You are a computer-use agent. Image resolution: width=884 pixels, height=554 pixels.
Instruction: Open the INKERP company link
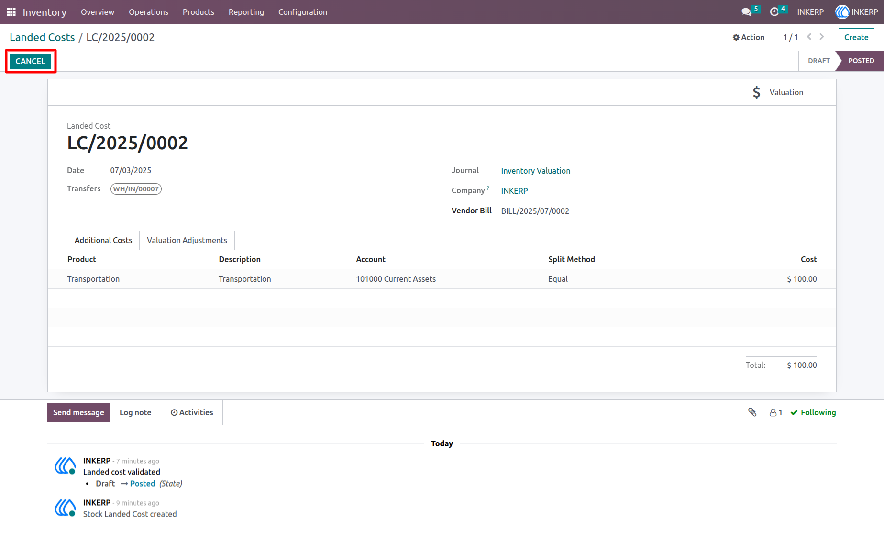pyautogui.click(x=515, y=191)
